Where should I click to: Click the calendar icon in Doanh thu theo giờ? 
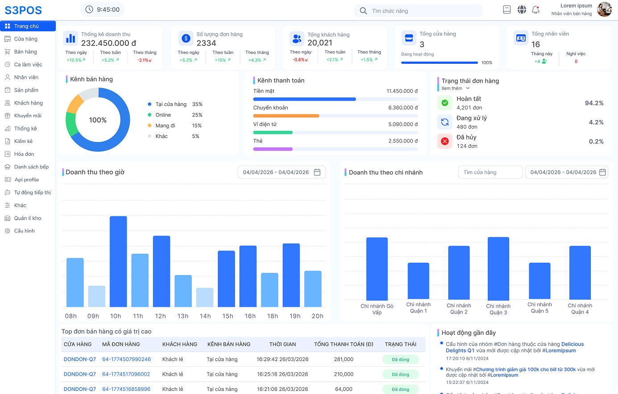(317, 172)
